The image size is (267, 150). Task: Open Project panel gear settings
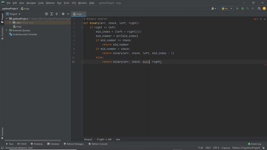[x=63, y=14]
